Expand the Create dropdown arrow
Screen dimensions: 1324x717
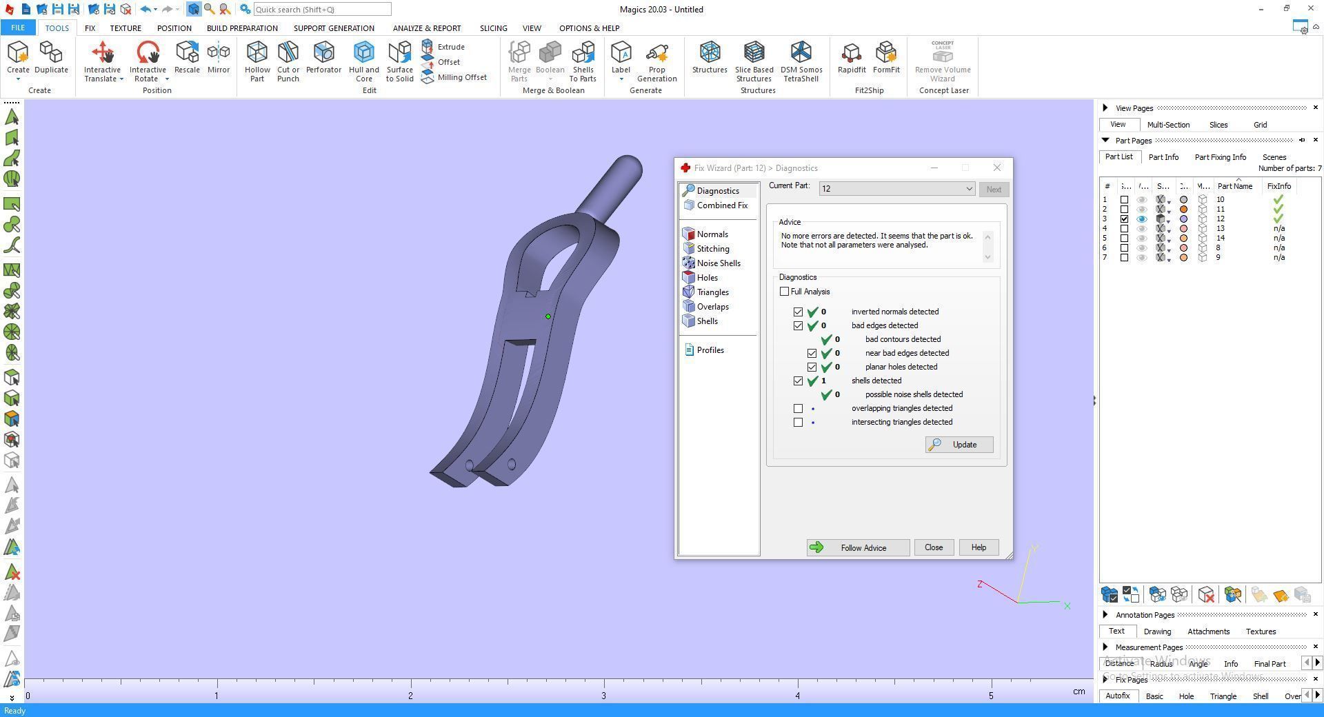pos(18,79)
